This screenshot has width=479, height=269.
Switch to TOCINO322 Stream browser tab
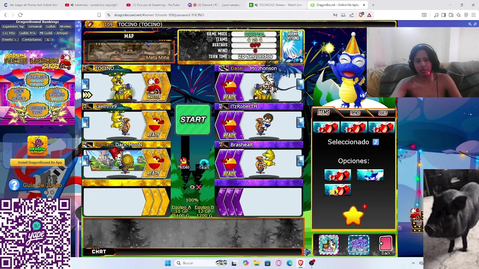pyautogui.click(x=277, y=5)
